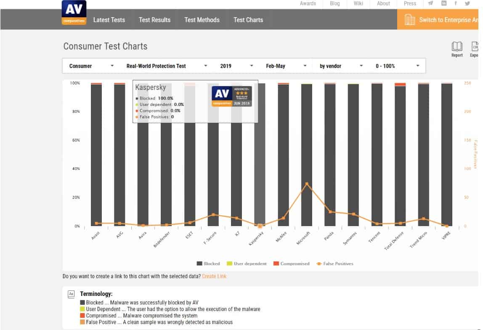
Task: Click the McAfee bar in chart
Action: coord(284,155)
